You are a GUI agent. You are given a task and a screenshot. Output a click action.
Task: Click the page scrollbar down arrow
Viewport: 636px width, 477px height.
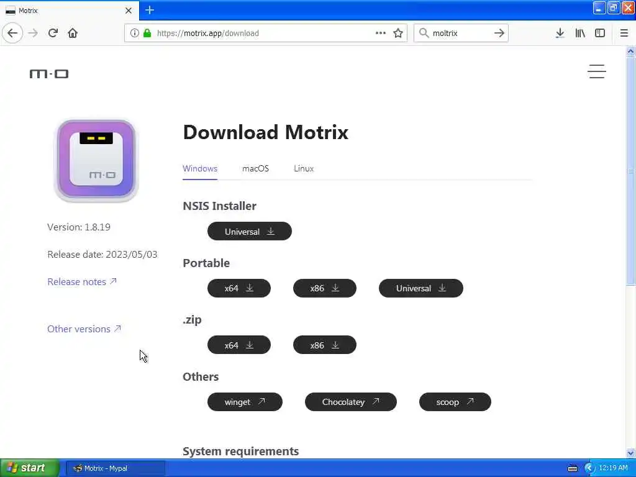pos(630,453)
